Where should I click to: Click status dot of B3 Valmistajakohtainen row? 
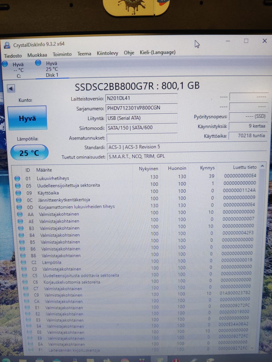[x=21, y=228]
